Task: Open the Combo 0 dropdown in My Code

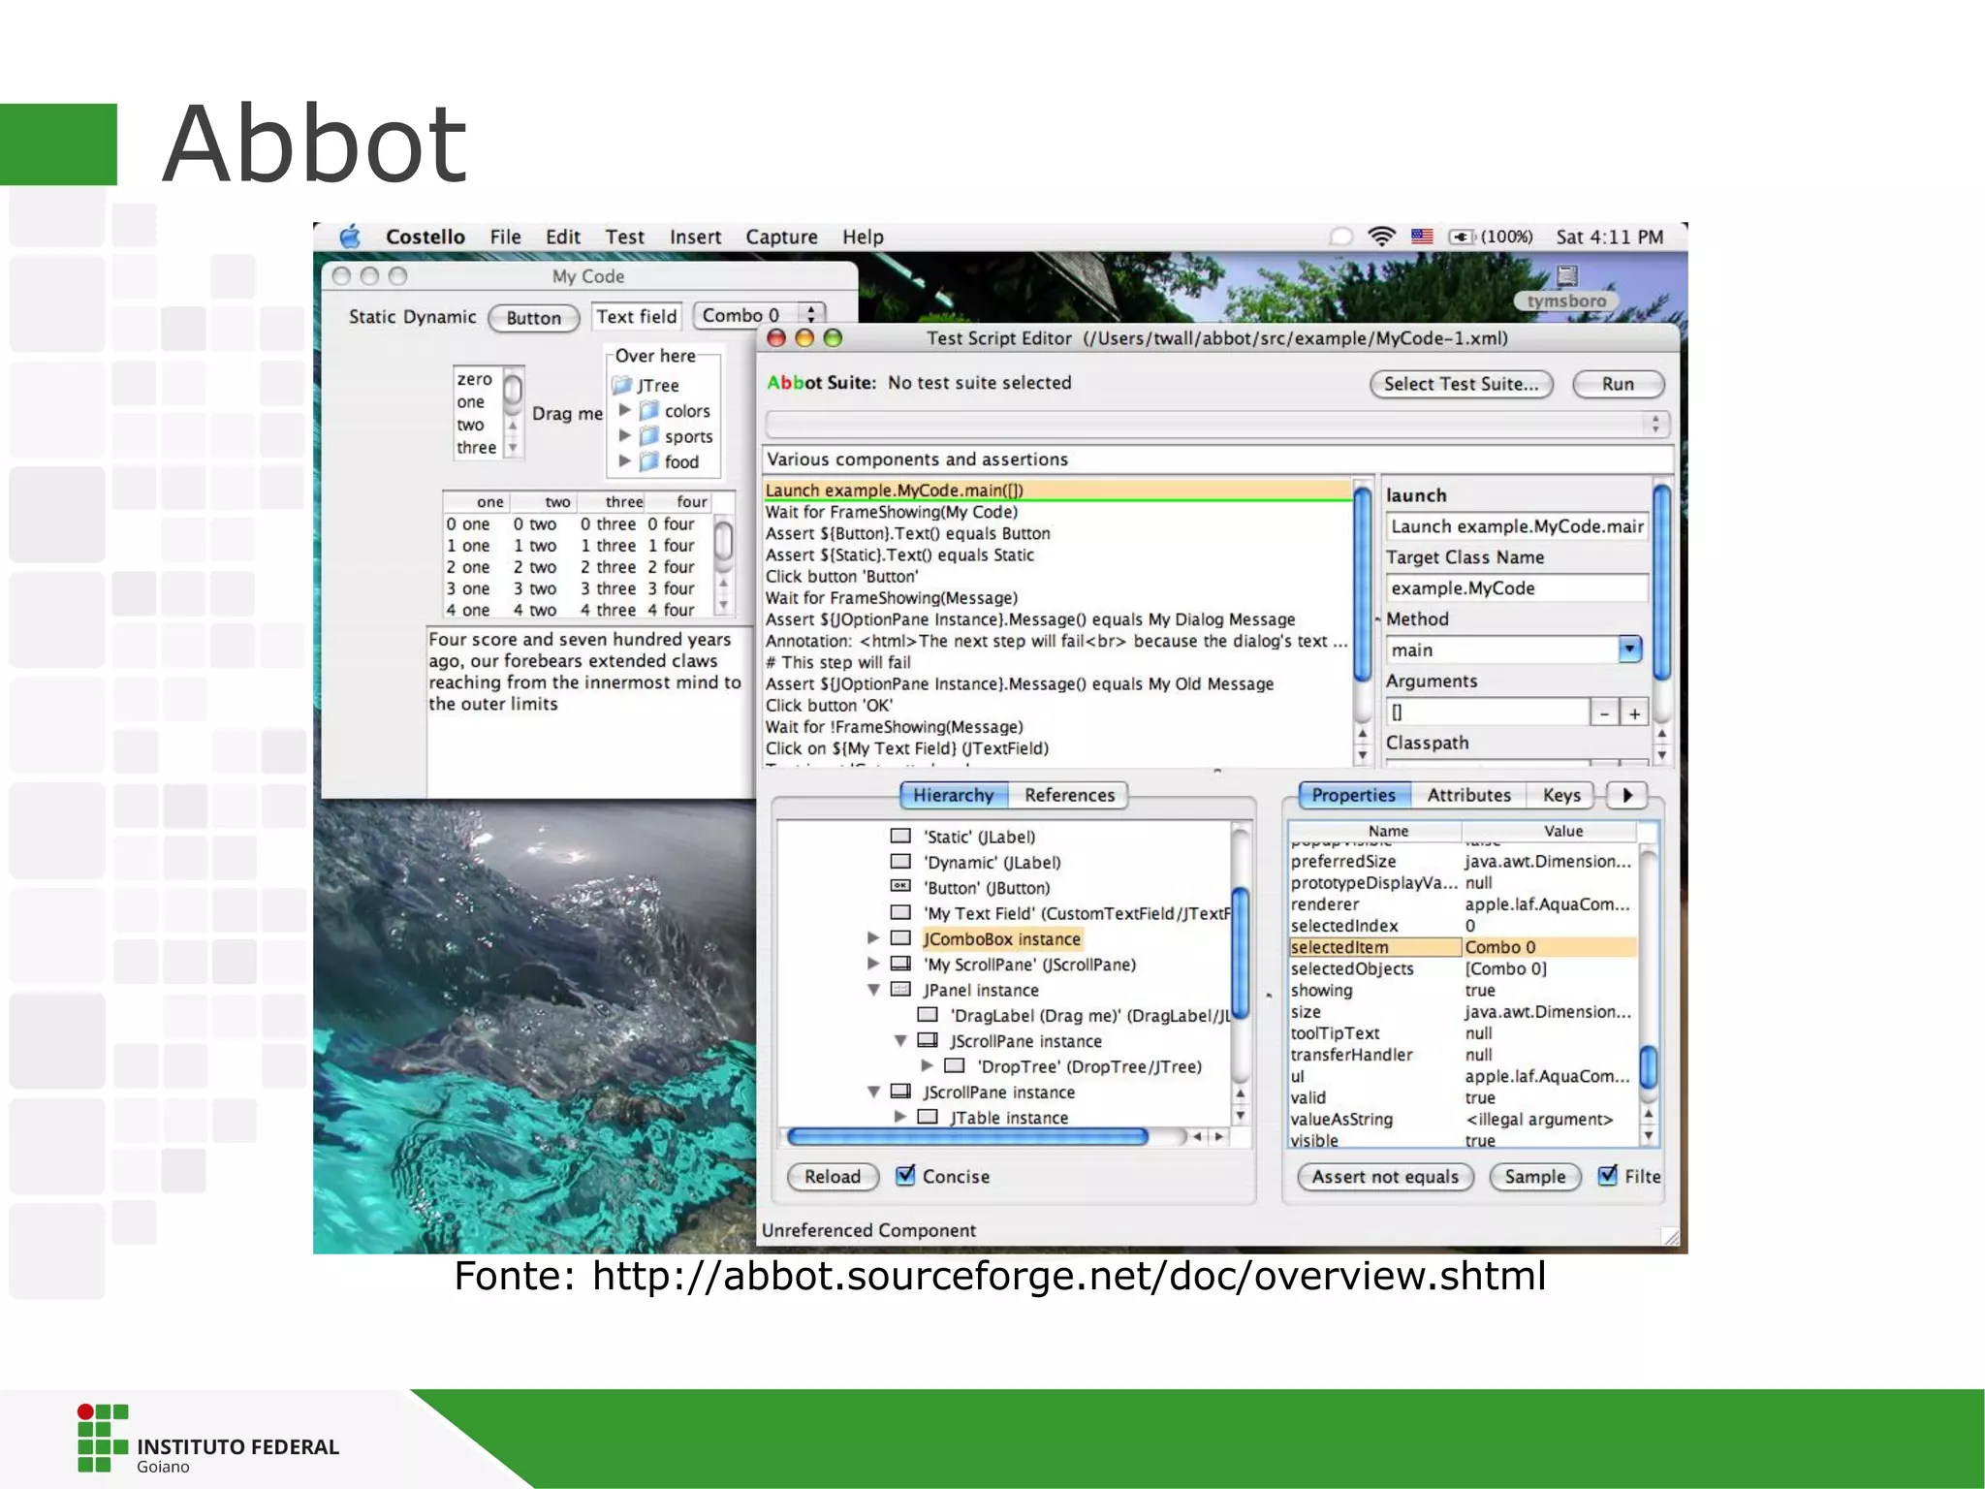Action: [759, 315]
